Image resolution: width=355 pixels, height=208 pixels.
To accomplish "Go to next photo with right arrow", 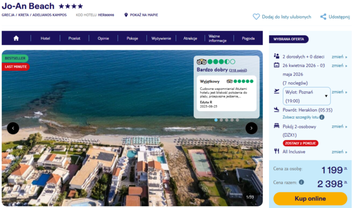I will (x=251, y=128).
